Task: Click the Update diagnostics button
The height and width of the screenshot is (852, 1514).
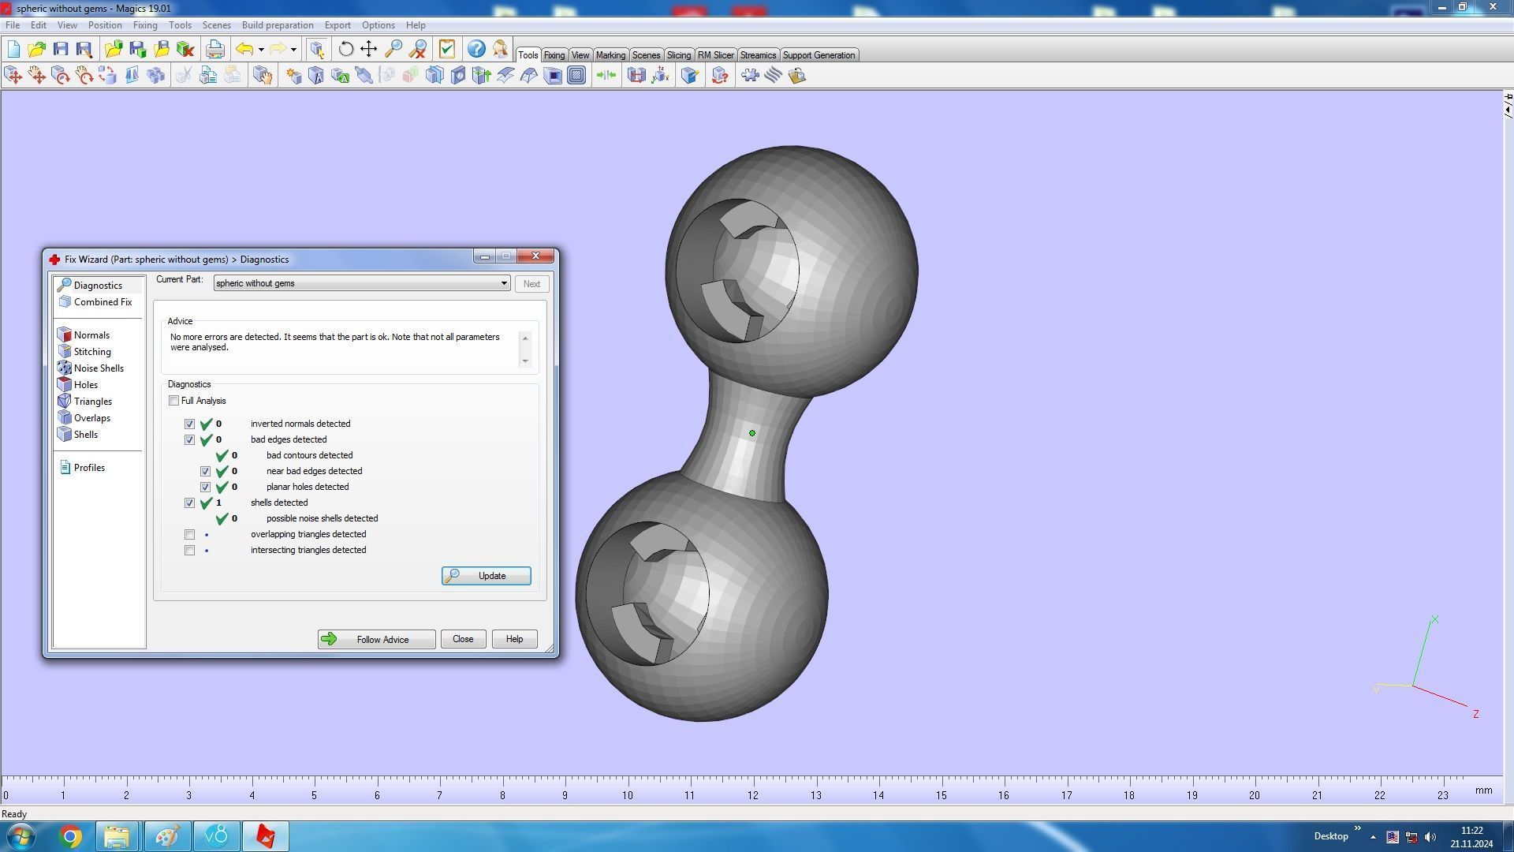Action: (x=486, y=576)
